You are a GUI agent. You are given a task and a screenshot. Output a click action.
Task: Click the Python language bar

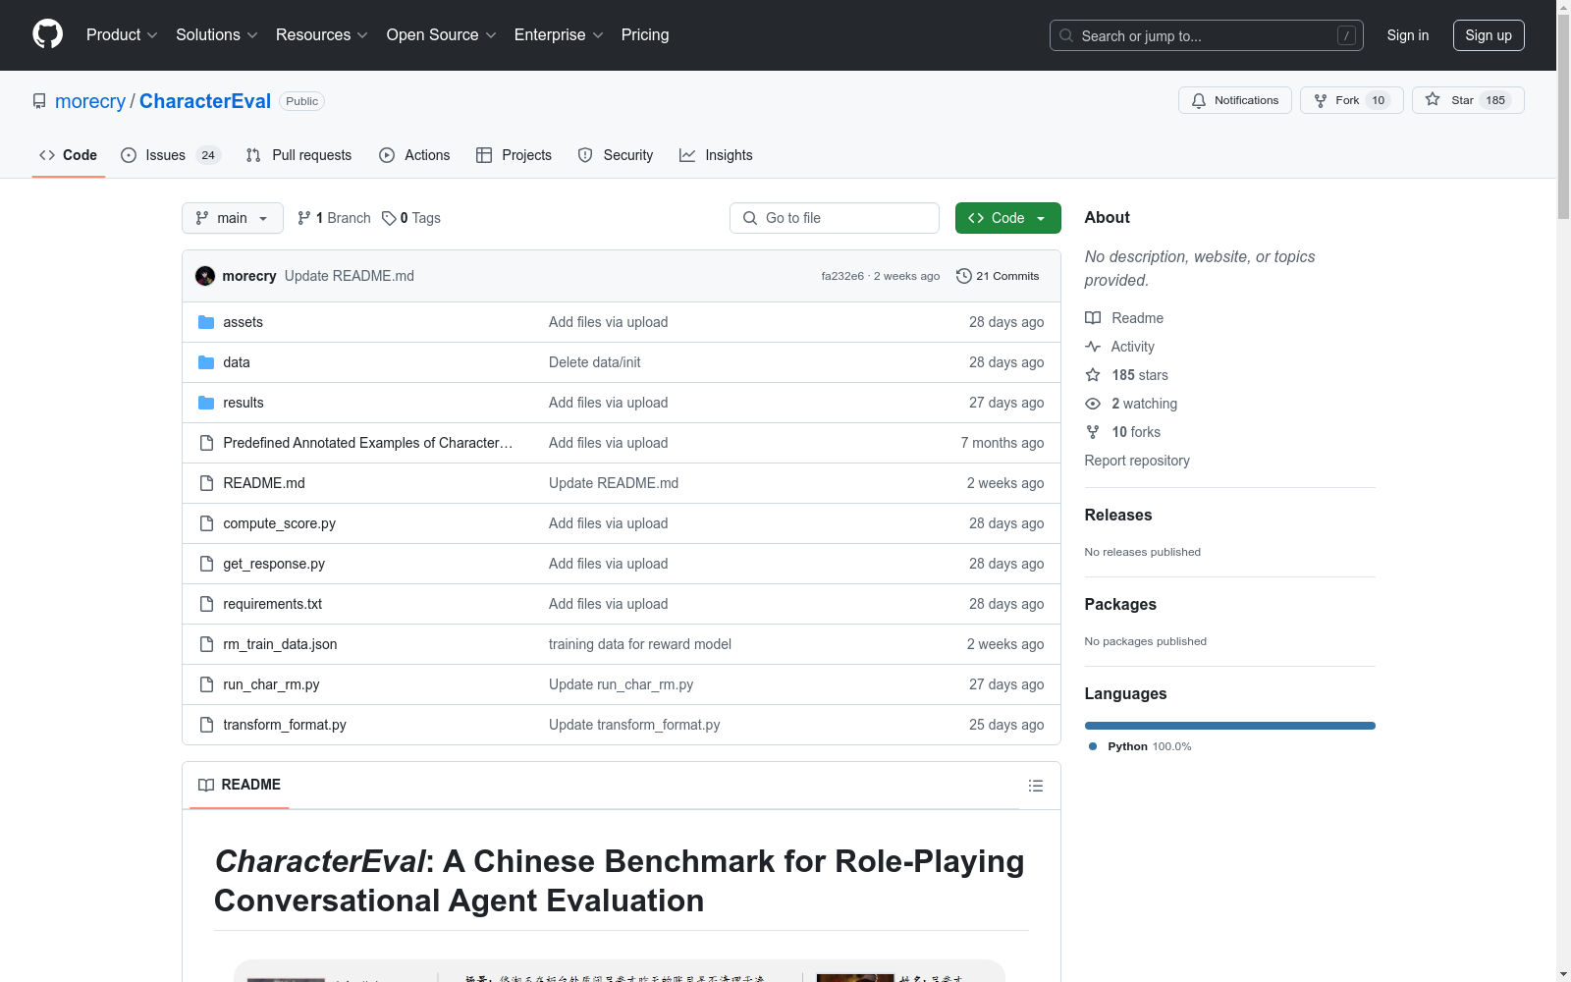[x=1229, y=726]
